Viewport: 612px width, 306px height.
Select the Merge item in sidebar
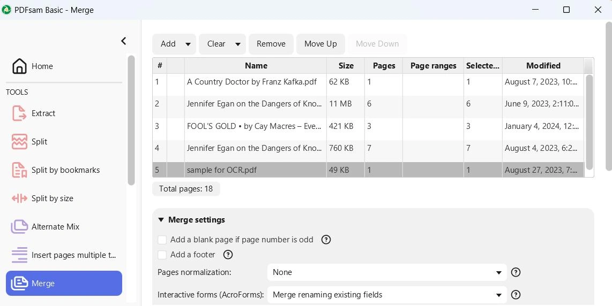coord(64,284)
